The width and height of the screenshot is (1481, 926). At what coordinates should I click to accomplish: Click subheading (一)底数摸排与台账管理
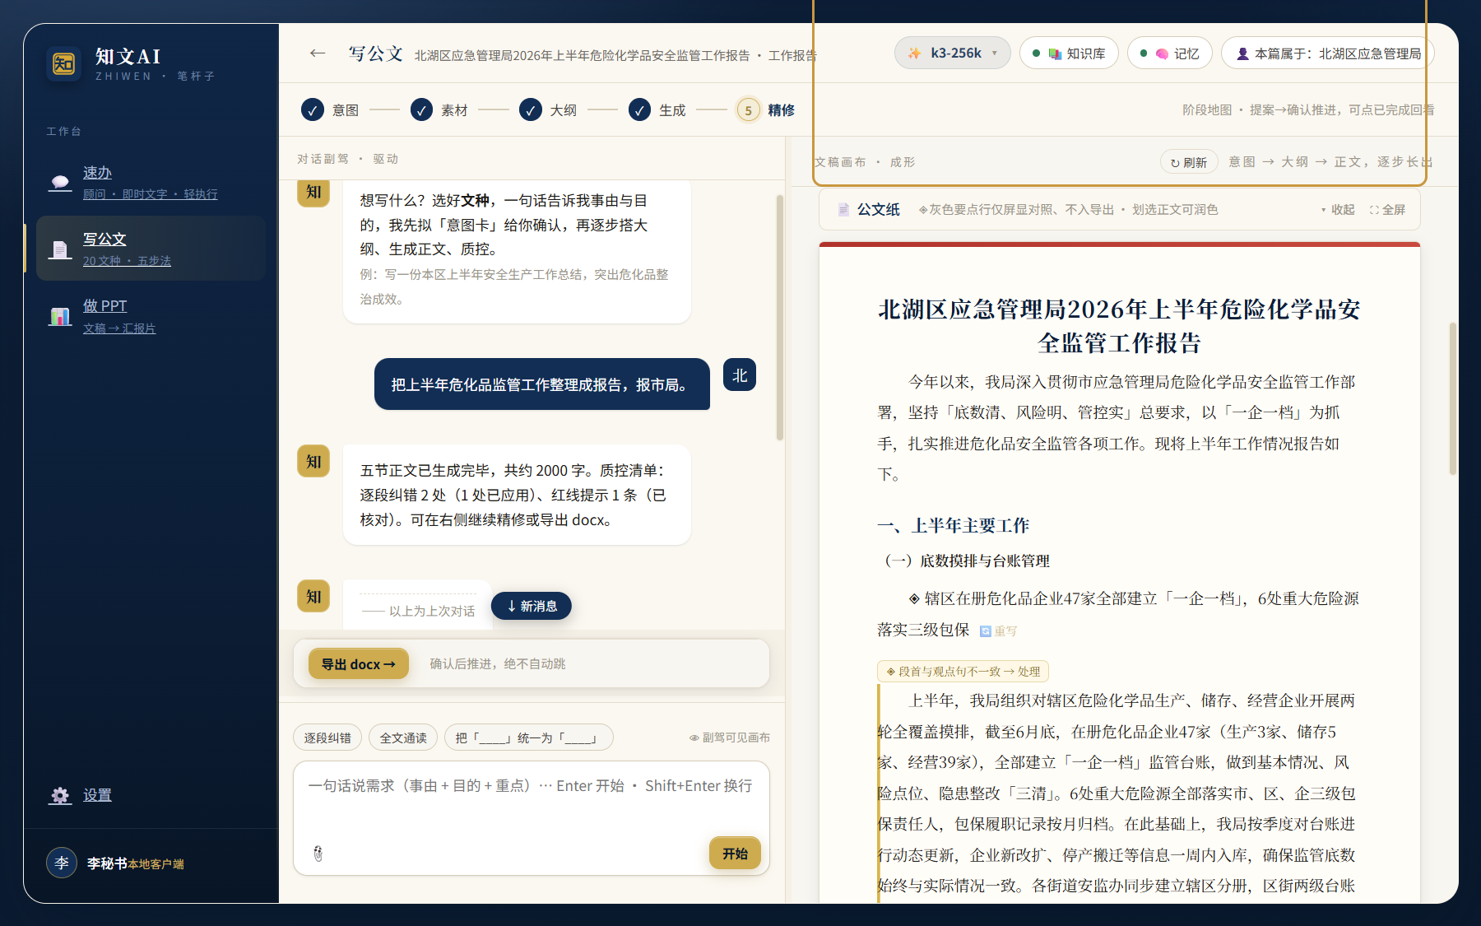(x=963, y=561)
